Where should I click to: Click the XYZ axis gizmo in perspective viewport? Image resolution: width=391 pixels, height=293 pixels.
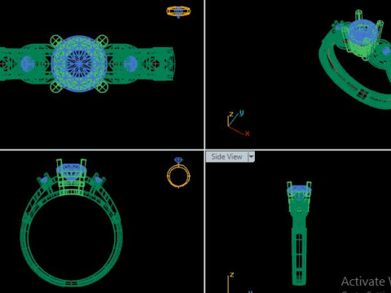pos(238,123)
